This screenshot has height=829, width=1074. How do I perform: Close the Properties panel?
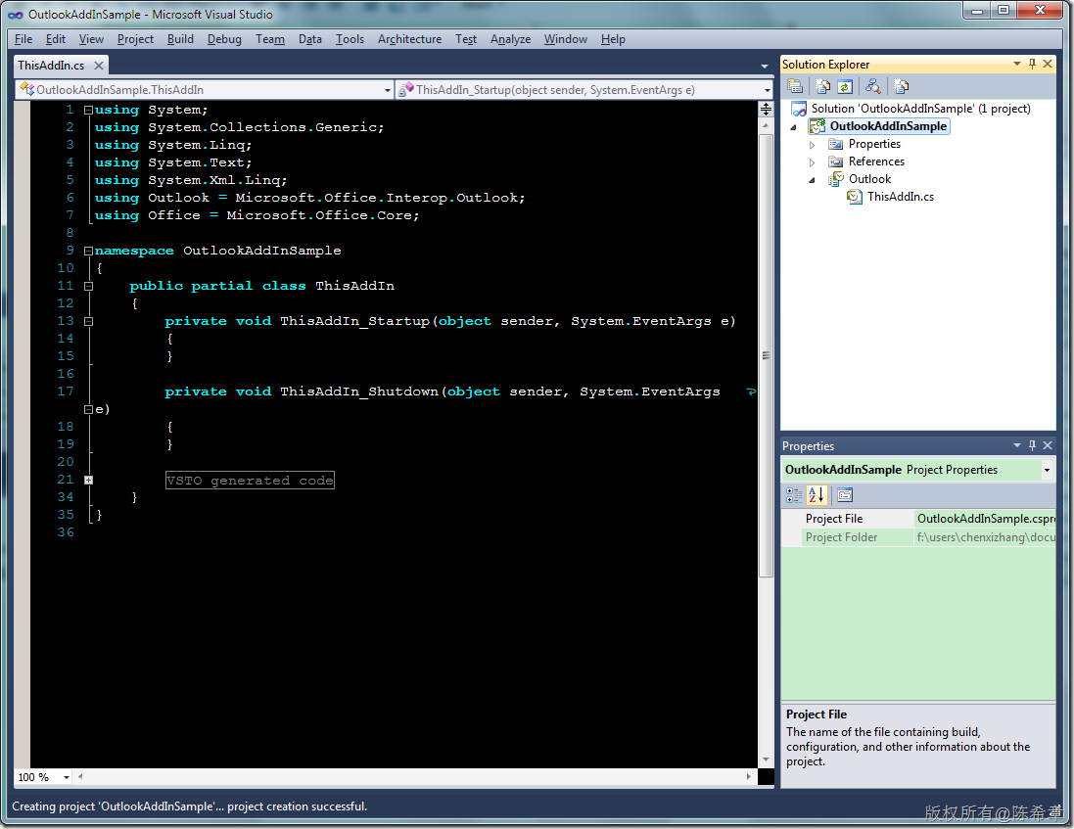pos(1048,445)
